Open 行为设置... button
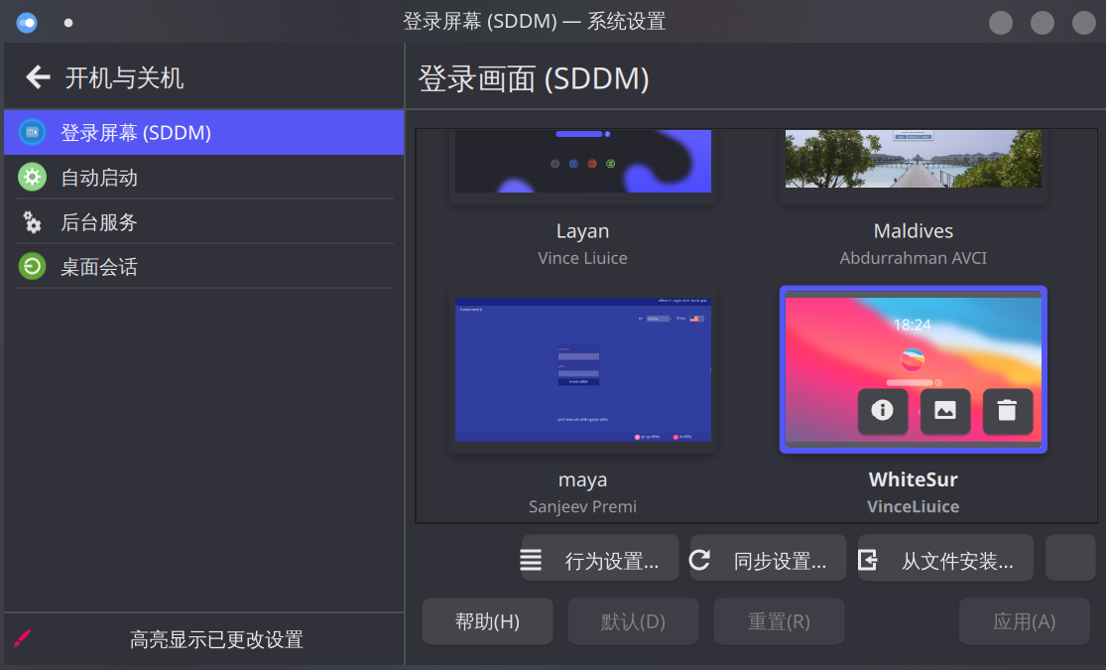This screenshot has width=1106, height=670. (600, 561)
